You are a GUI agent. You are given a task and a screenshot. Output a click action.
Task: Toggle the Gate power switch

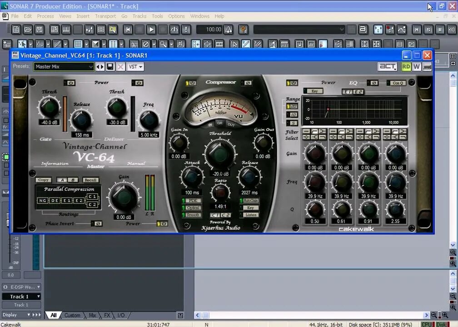click(x=70, y=83)
